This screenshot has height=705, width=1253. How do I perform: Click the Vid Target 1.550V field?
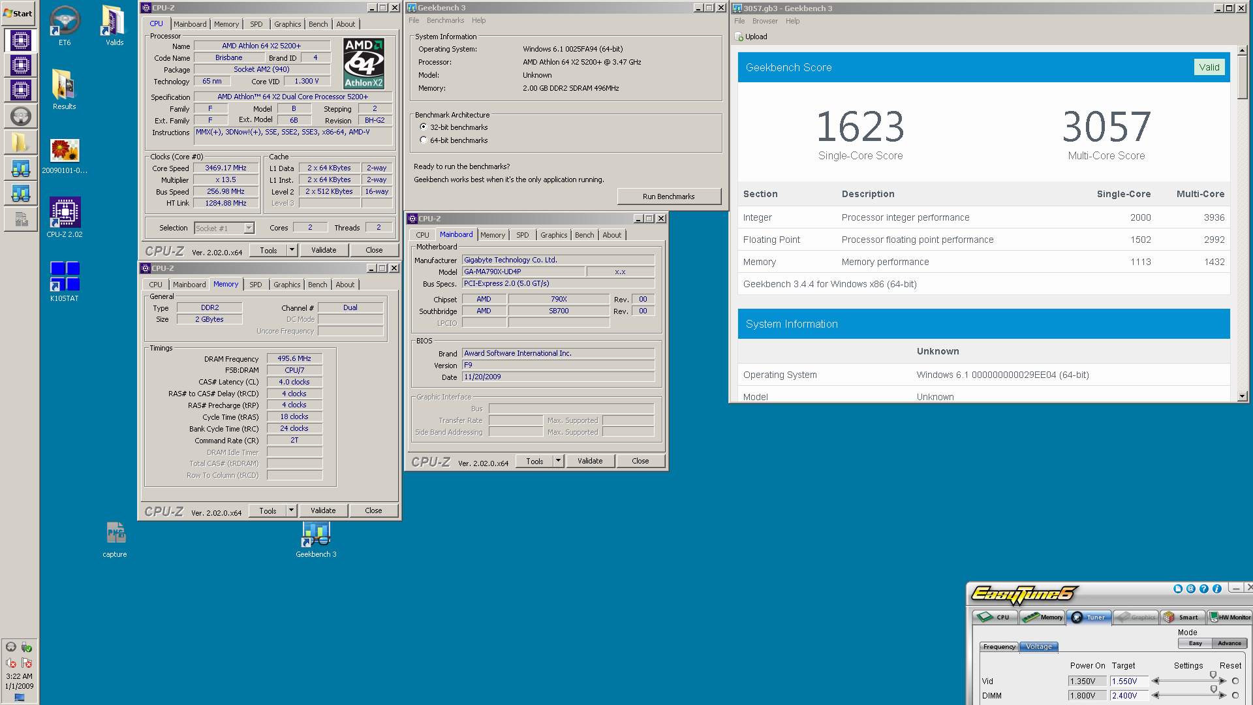(1129, 681)
